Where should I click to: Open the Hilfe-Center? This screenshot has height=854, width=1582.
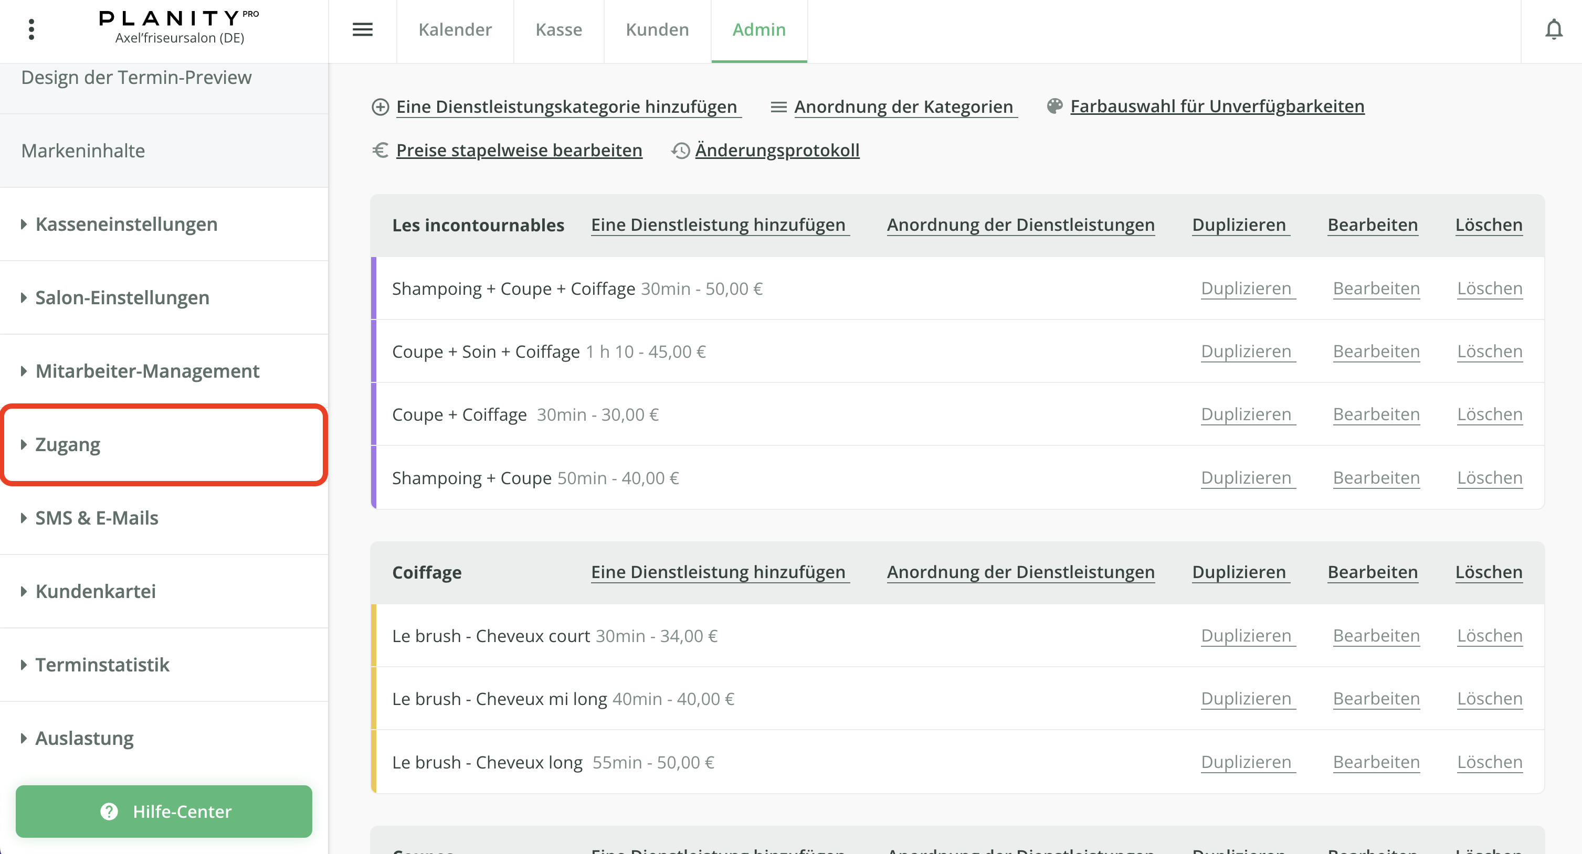tap(164, 811)
